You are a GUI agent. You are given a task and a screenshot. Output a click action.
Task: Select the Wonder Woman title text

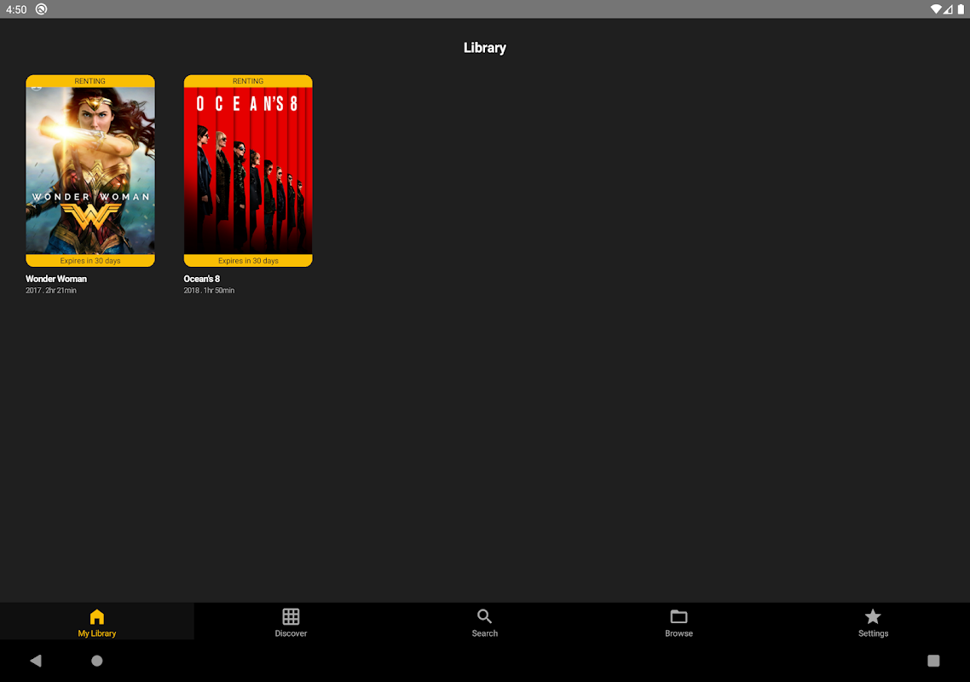point(56,279)
